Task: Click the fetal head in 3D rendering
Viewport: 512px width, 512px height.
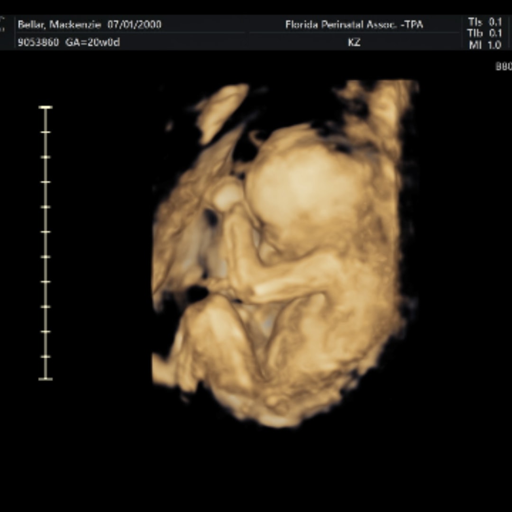Action: point(303,190)
